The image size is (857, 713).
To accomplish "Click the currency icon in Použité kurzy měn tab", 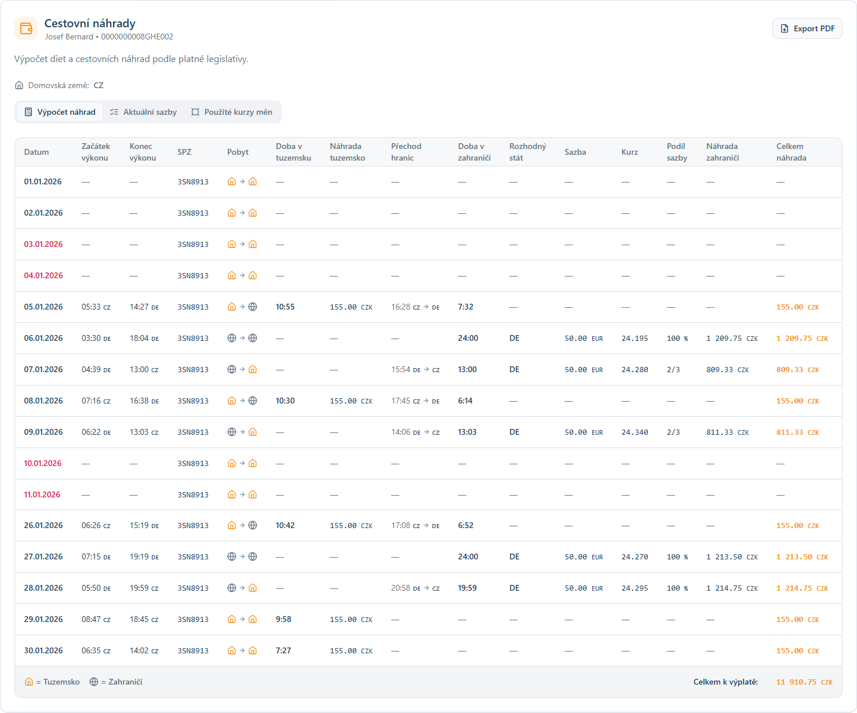I will pos(195,112).
